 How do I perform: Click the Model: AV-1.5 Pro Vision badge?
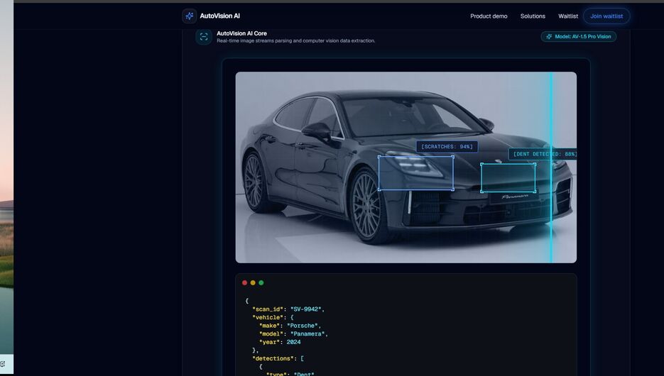(579, 37)
